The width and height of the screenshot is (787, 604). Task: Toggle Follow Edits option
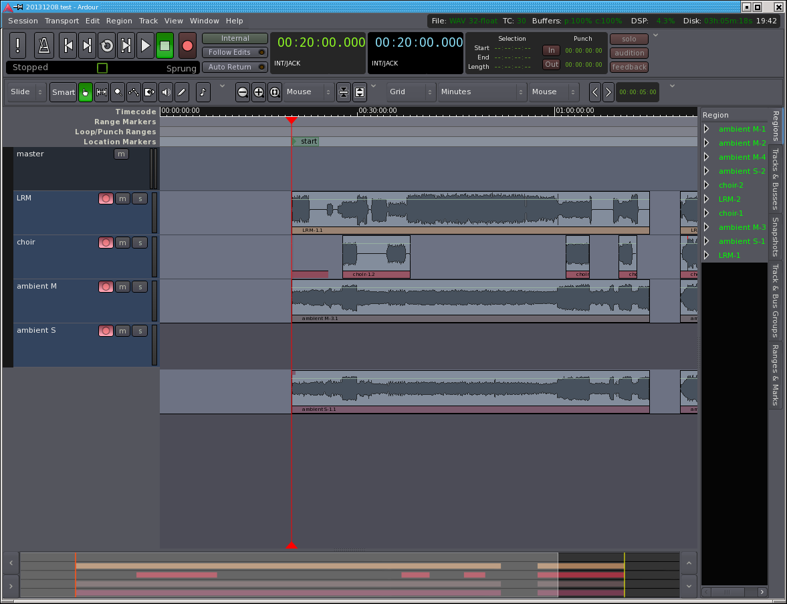[x=235, y=53]
